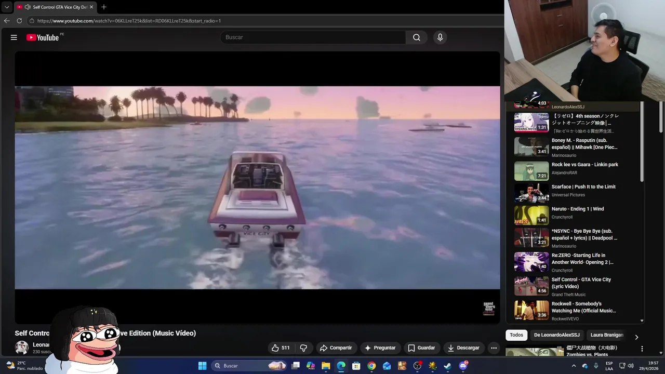Switch ESP LAA keyboard language
The width and height of the screenshot is (665, 374).
609,366
